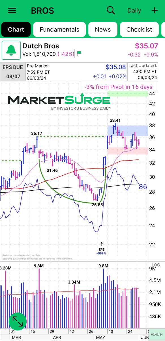Set a price alert with bell icon
The image size is (165, 341).
click(x=11, y=50)
